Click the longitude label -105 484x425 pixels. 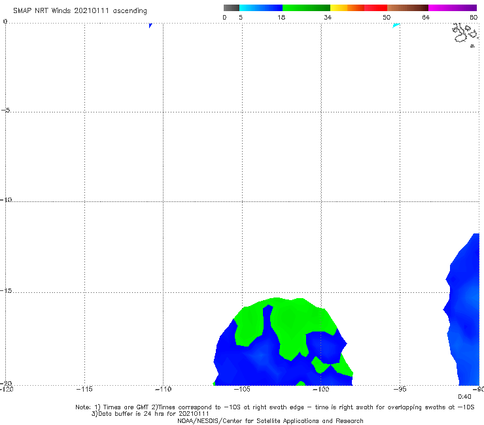[x=242, y=389]
